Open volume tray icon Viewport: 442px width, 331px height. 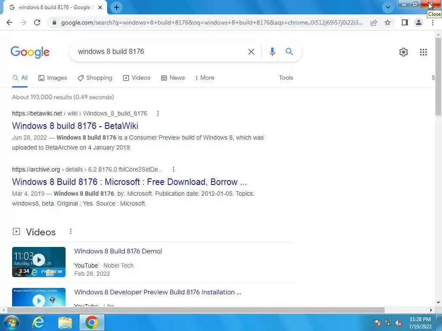point(398,323)
